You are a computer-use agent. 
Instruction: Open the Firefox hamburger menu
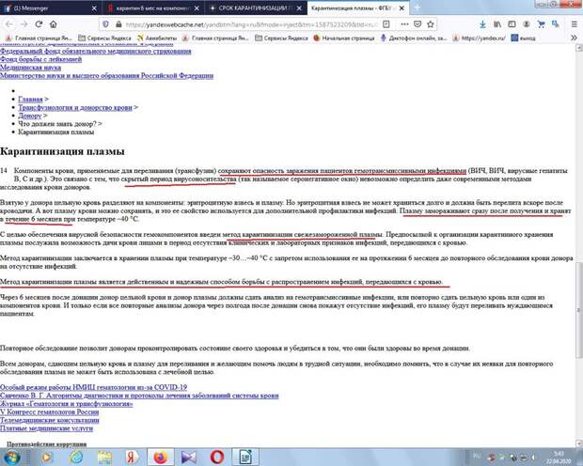click(575, 24)
